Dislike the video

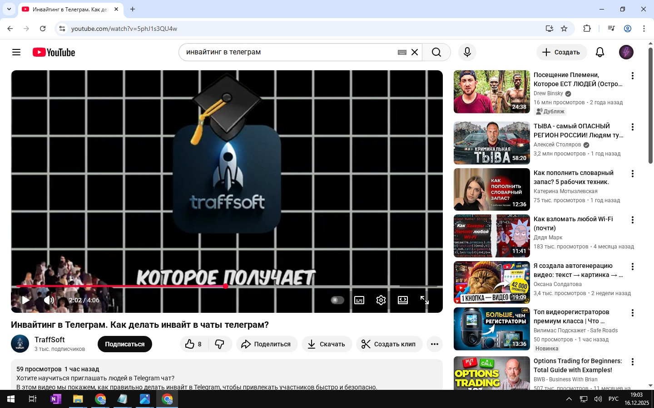click(220, 344)
